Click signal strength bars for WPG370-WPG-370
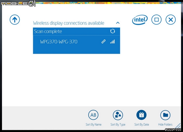 pyautogui.click(x=112, y=42)
